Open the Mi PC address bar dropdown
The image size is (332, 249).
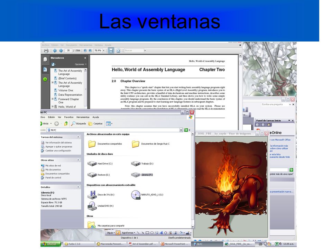pos(181,130)
